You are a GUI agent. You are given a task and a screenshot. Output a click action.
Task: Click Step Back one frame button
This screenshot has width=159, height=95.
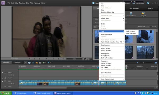pyautogui.click(x=39, y=59)
